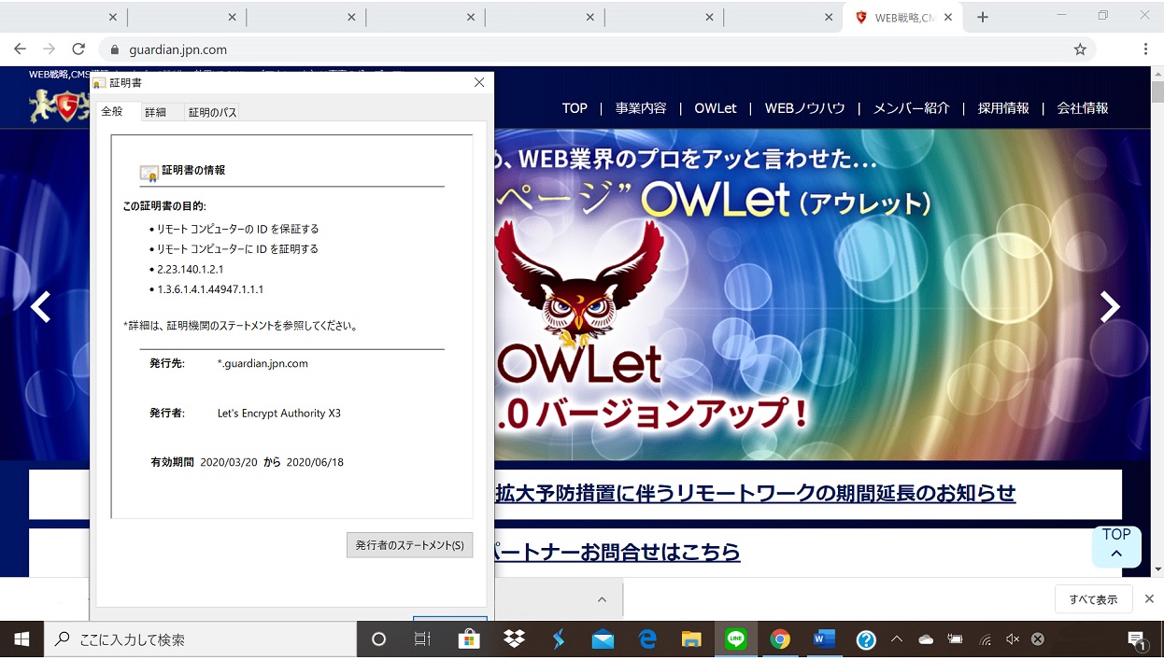Click Chrome's forward navigation arrow
Screen dimensions: 1164x660
click(x=49, y=49)
